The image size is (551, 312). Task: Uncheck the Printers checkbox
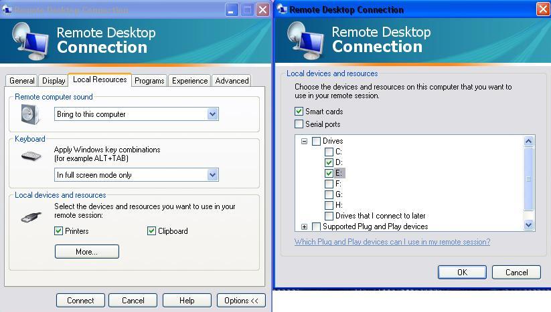60,231
